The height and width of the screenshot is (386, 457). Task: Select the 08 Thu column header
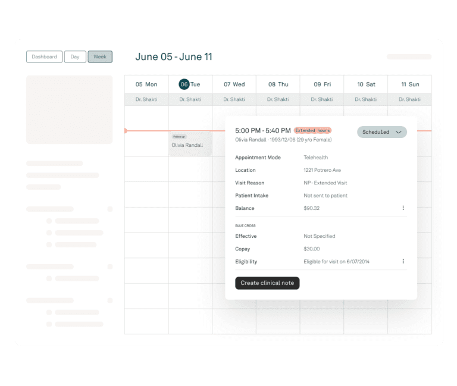278,84
